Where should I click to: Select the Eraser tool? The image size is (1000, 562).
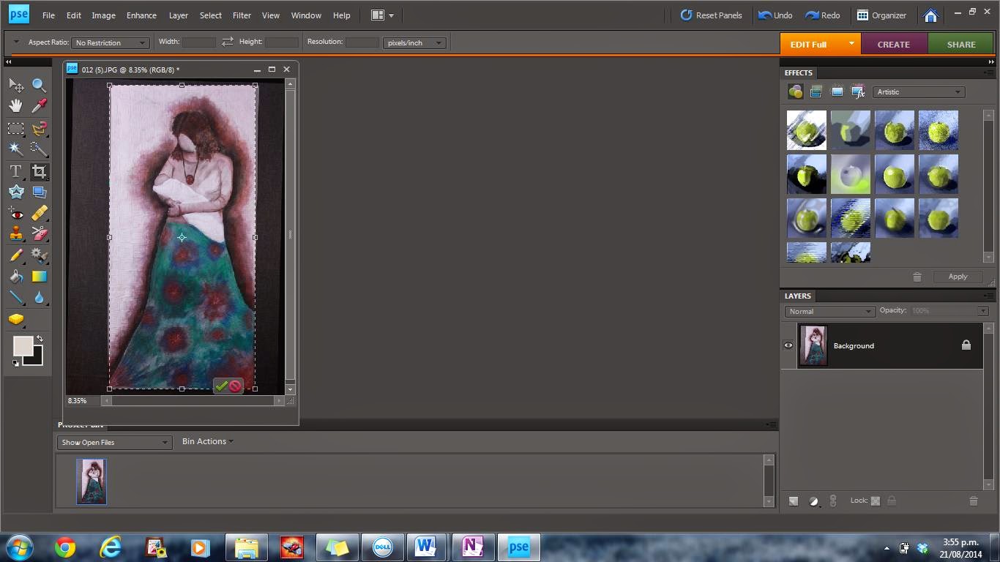click(x=40, y=234)
